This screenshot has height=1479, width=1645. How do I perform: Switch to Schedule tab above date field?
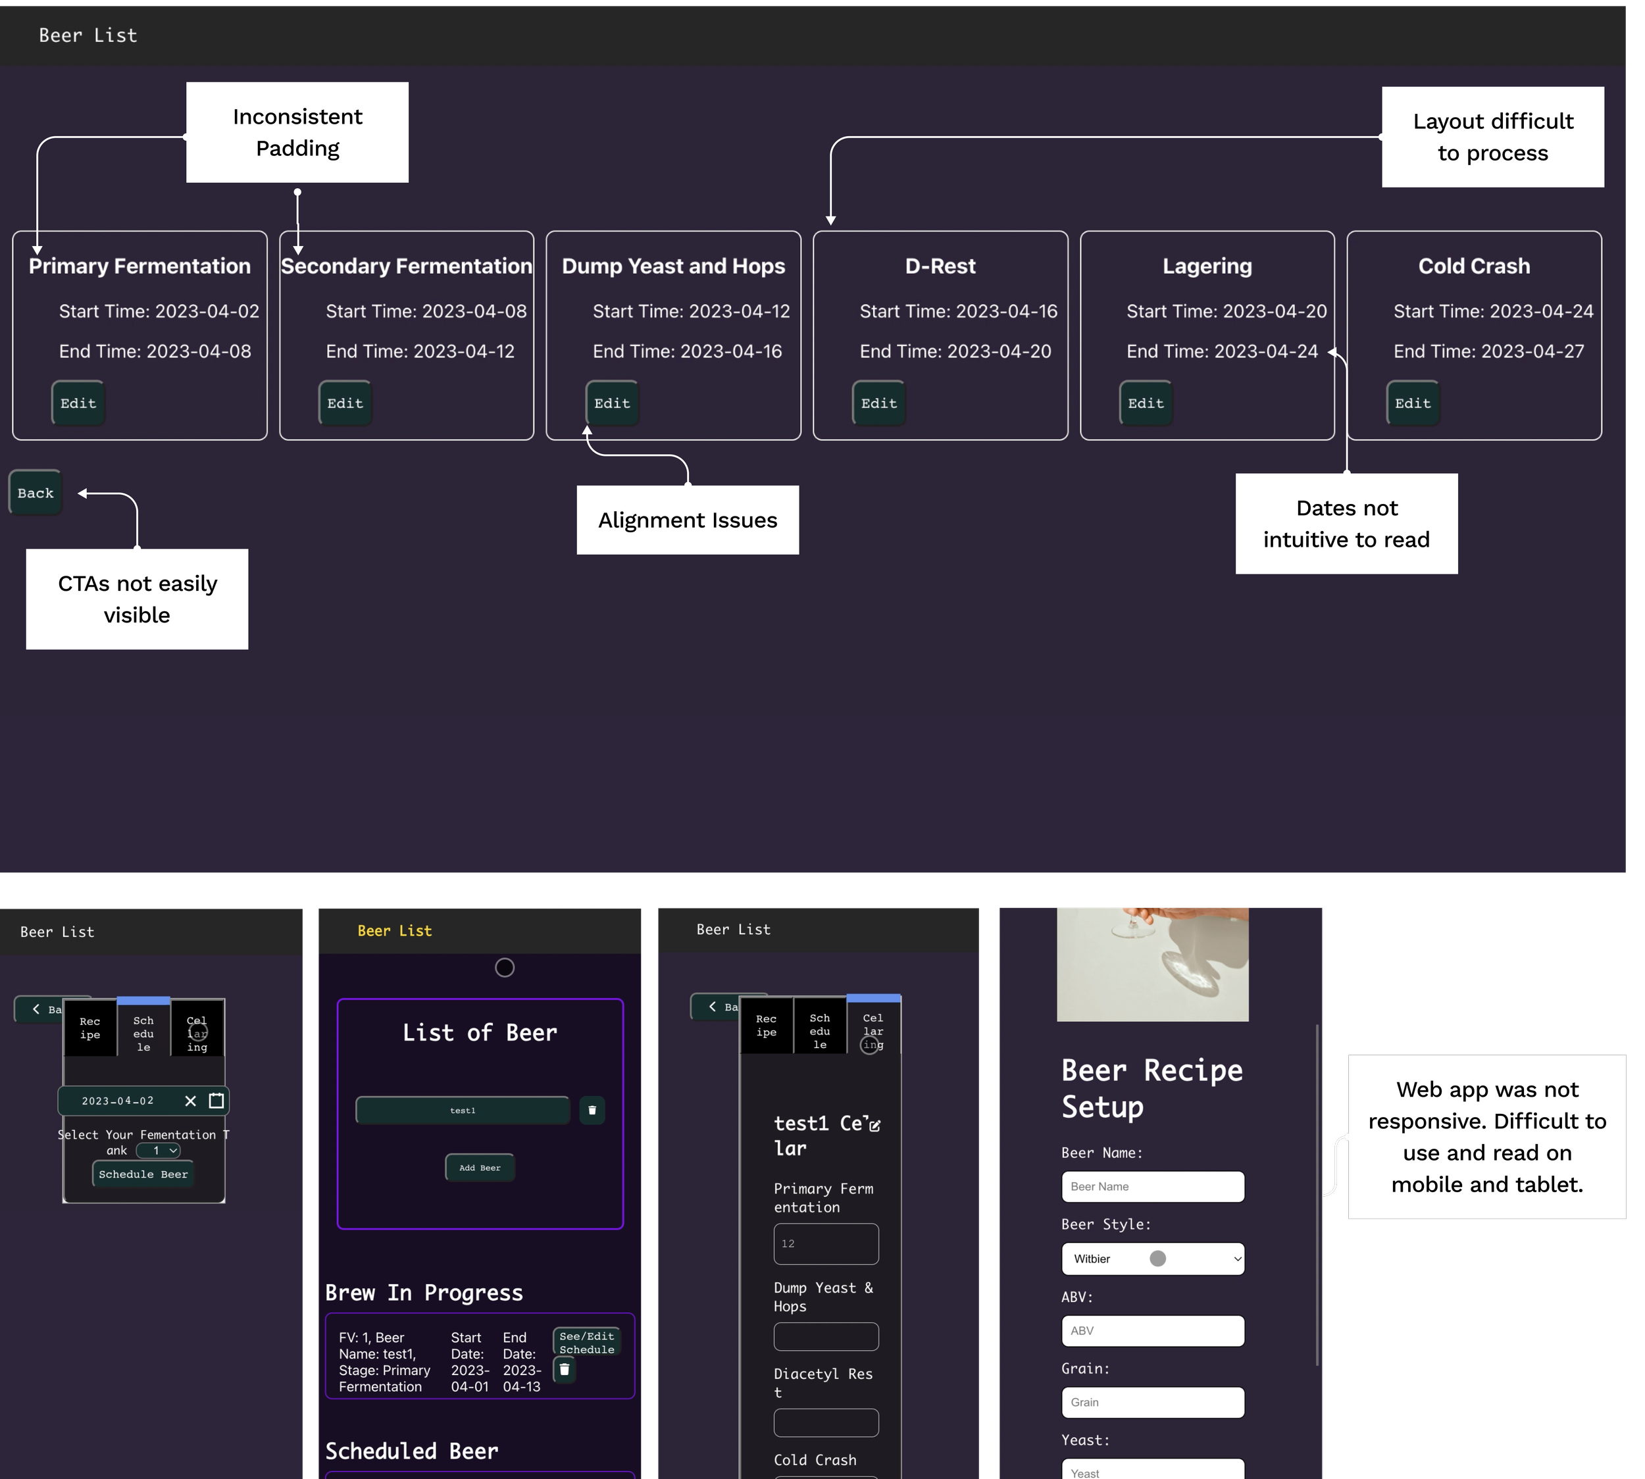coord(143,1033)
